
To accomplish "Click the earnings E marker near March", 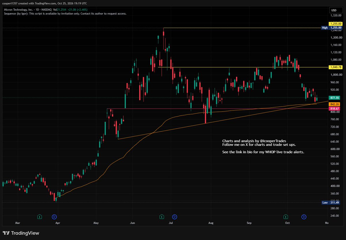I will click(40, 217).
